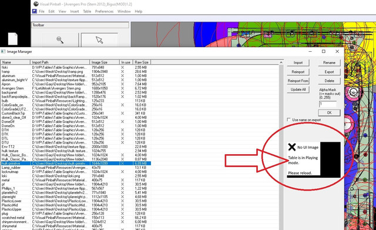Click the Export button
This screenshot has height=230, width=376.
click(x=329, y=72)
